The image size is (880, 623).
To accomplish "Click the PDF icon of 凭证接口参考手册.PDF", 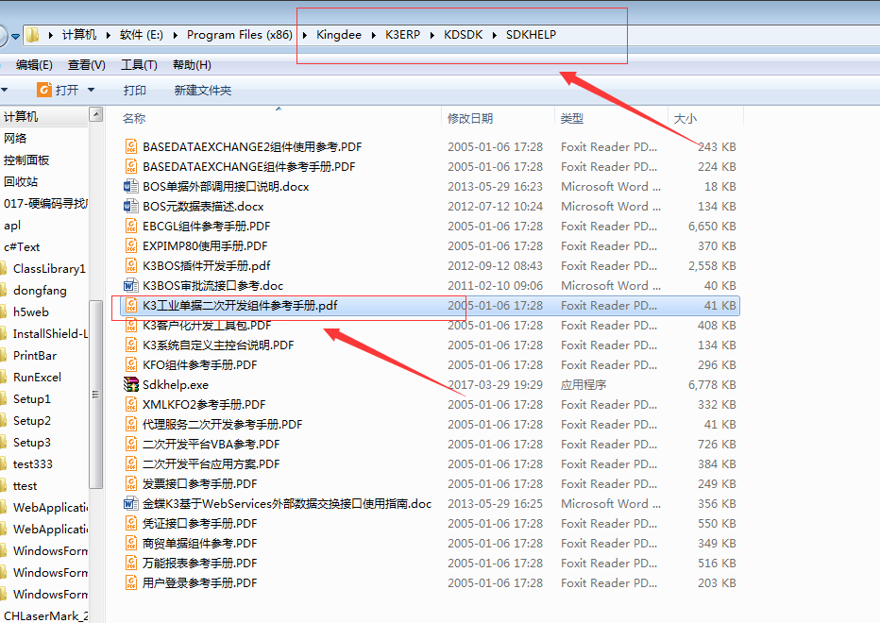I will pos(130,524).
